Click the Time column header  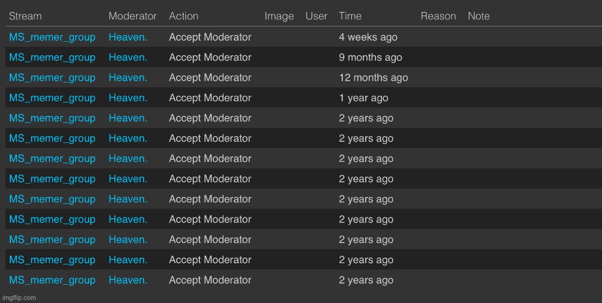click(350, 16)
